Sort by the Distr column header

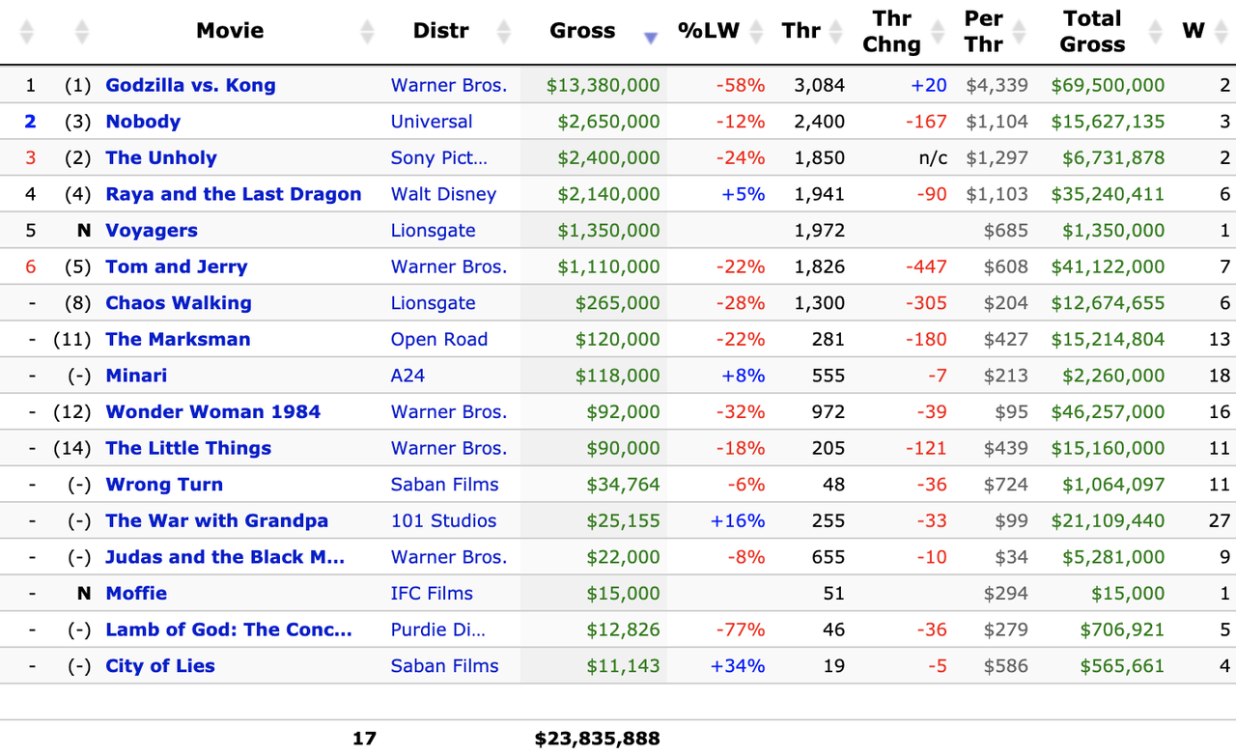pyautogui.click(x=440, y=31)
